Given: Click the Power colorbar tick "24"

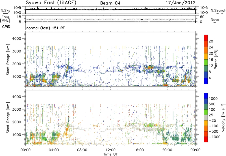Looking at the screenshot, I should (x=211, y=47).
